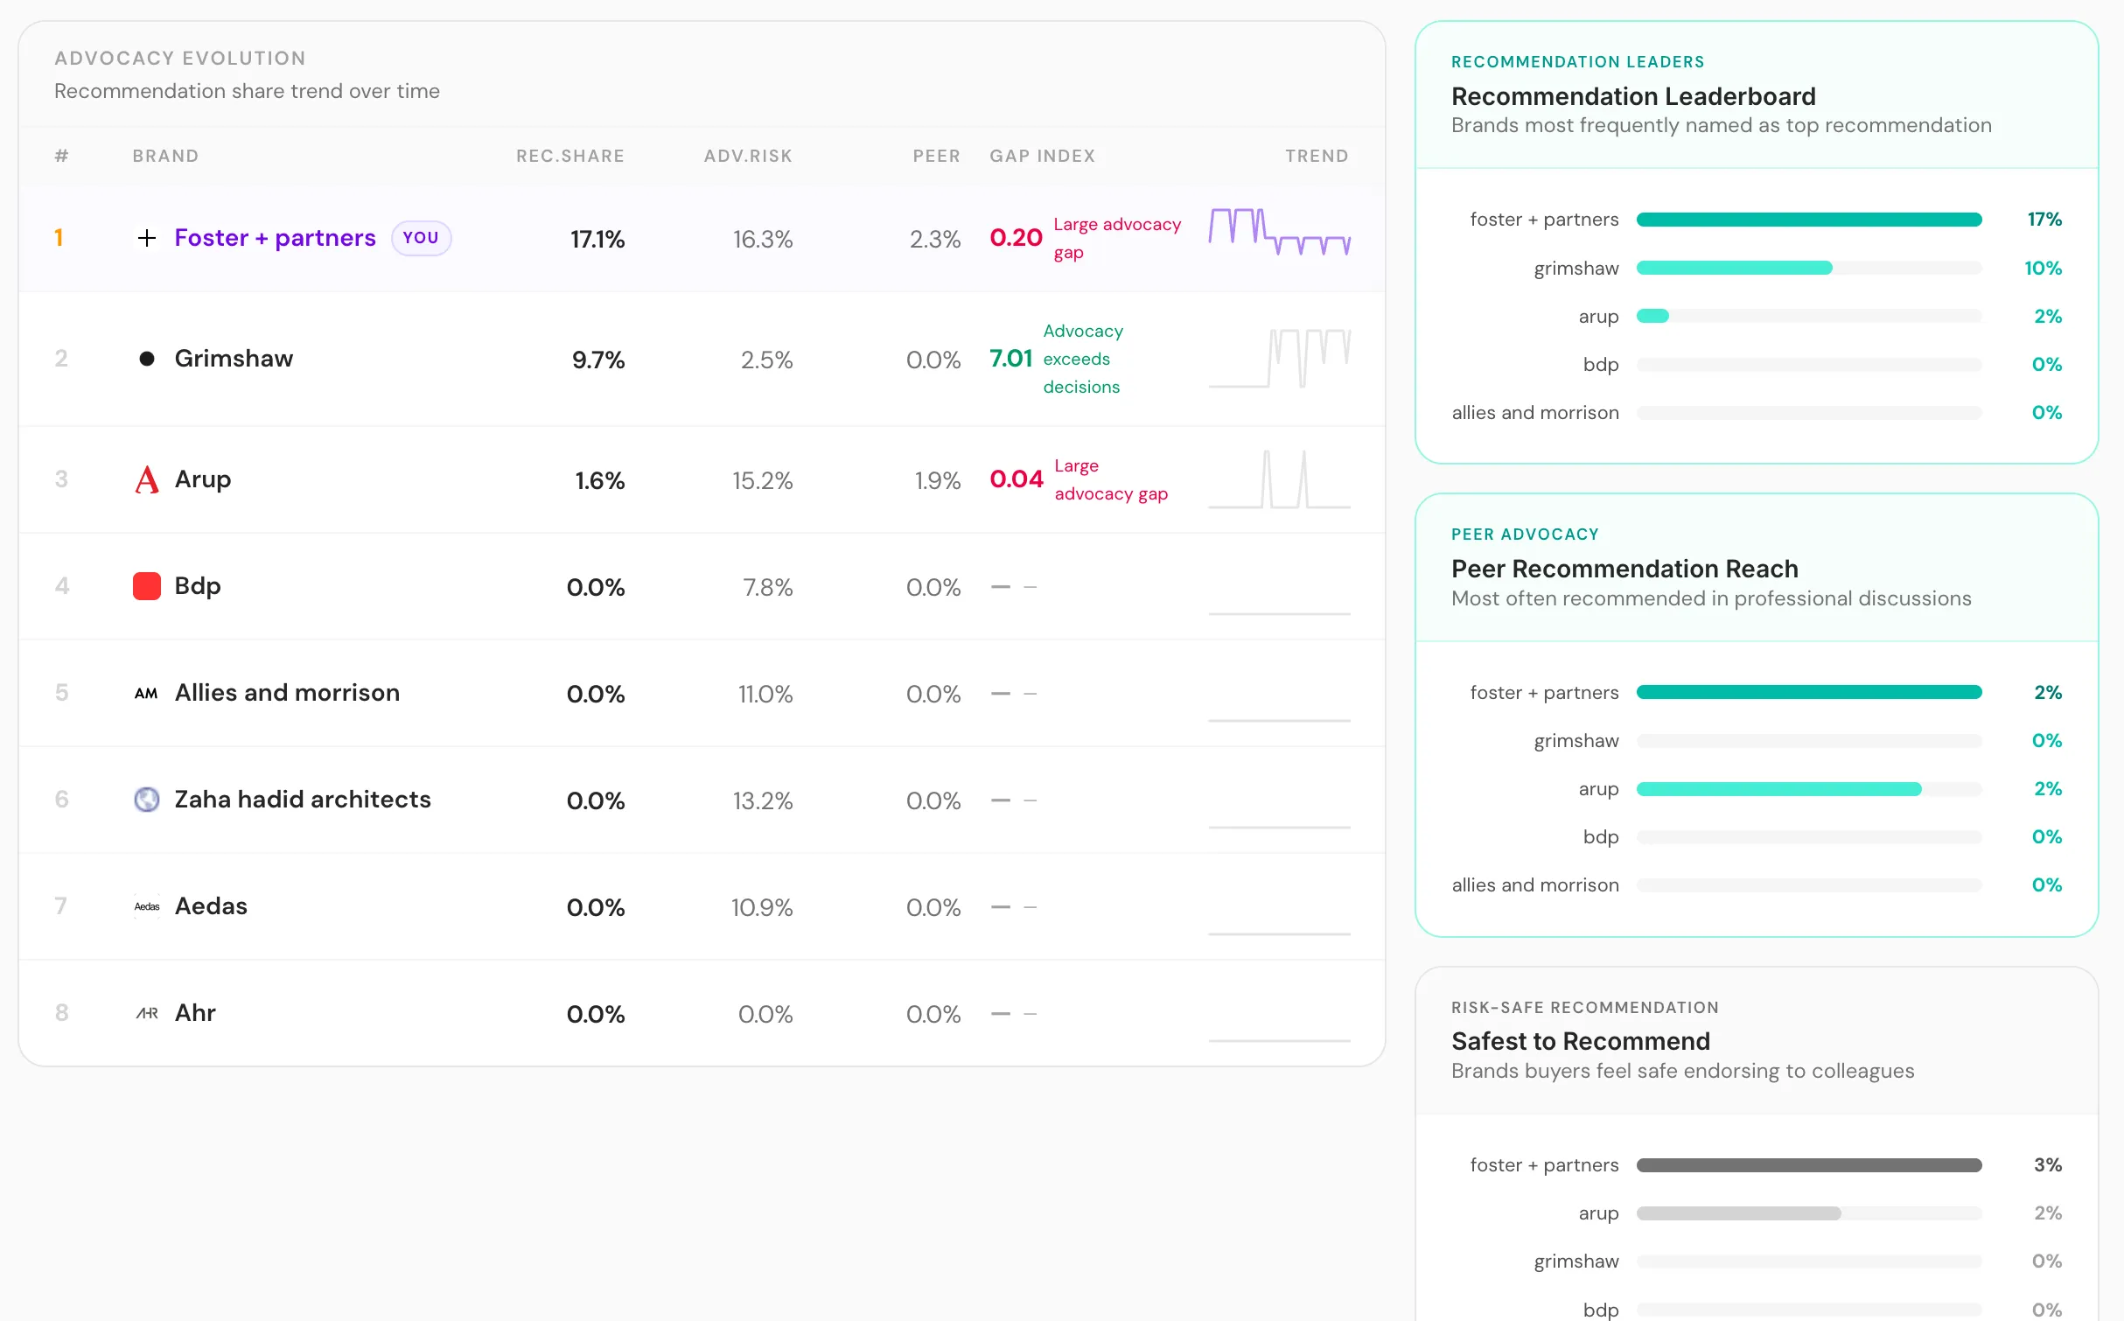Click the RECOMMENDATION LEADERS label
This screenshot has width=2124, height=1321.
(x=1578, y=62)
